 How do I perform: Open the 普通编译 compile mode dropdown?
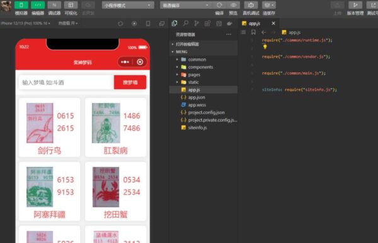coord(185,5)
